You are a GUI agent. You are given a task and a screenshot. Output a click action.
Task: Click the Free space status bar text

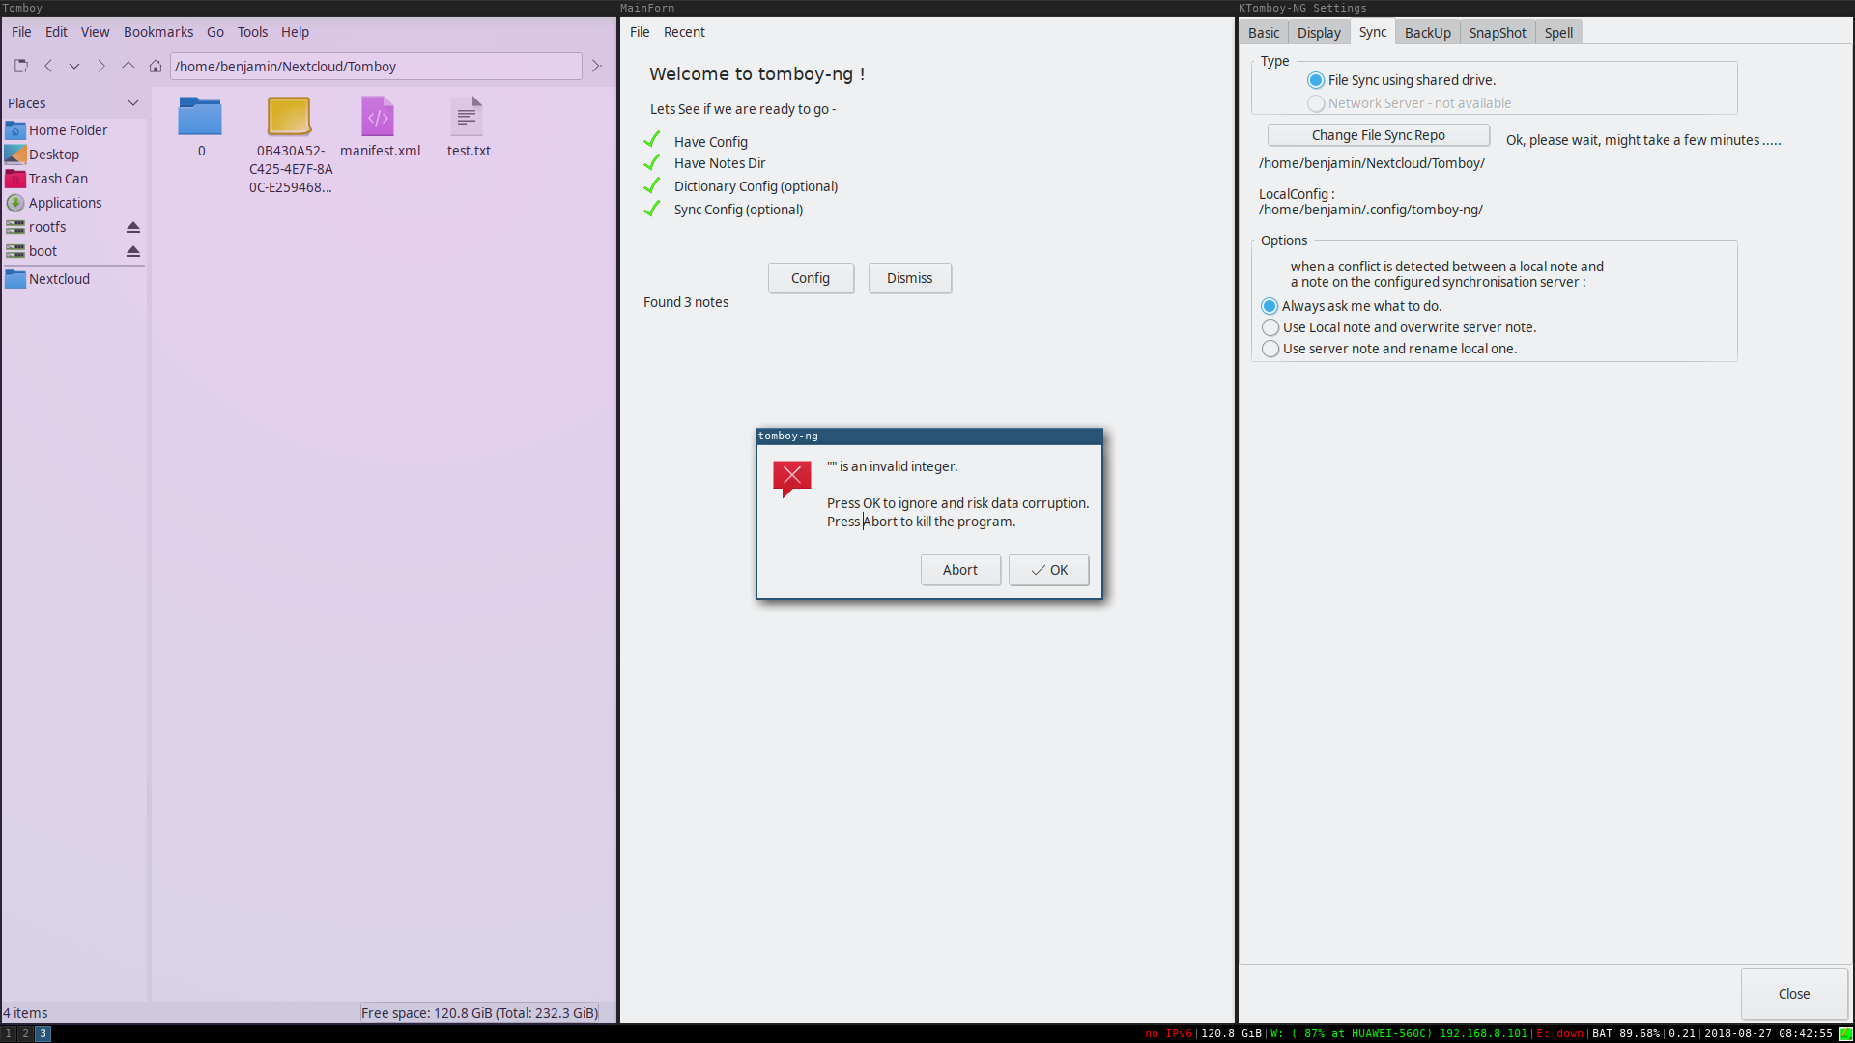[x=479, y=1013]
